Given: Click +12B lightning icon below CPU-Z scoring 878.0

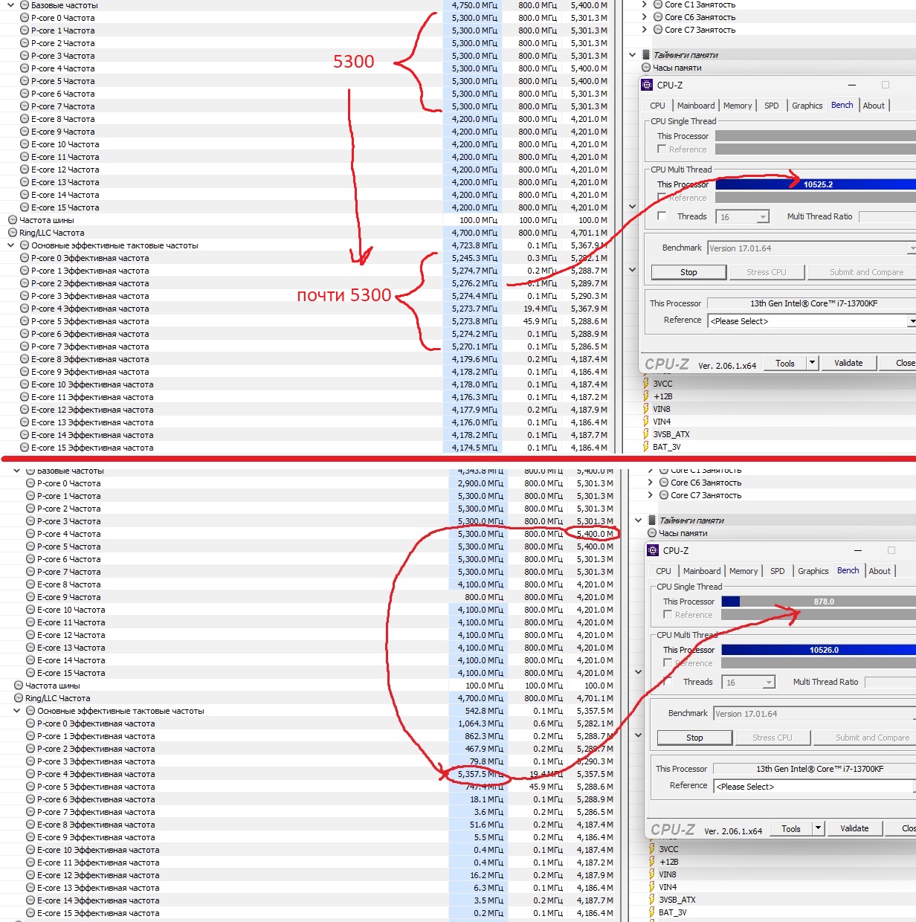Looking at the screenshot, I should (x=652, y=862).
